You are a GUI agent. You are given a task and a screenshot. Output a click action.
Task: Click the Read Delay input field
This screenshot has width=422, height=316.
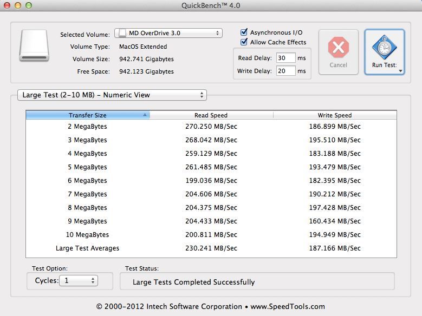(x=285, y=58)
